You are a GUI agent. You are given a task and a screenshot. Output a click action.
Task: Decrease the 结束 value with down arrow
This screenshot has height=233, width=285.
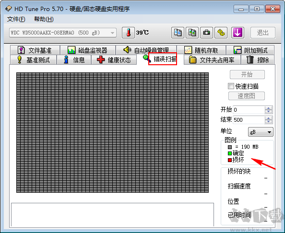268,121
